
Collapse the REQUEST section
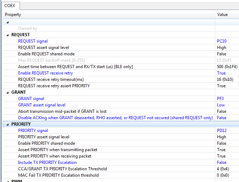pyautogui.click(x=8, y=35)
